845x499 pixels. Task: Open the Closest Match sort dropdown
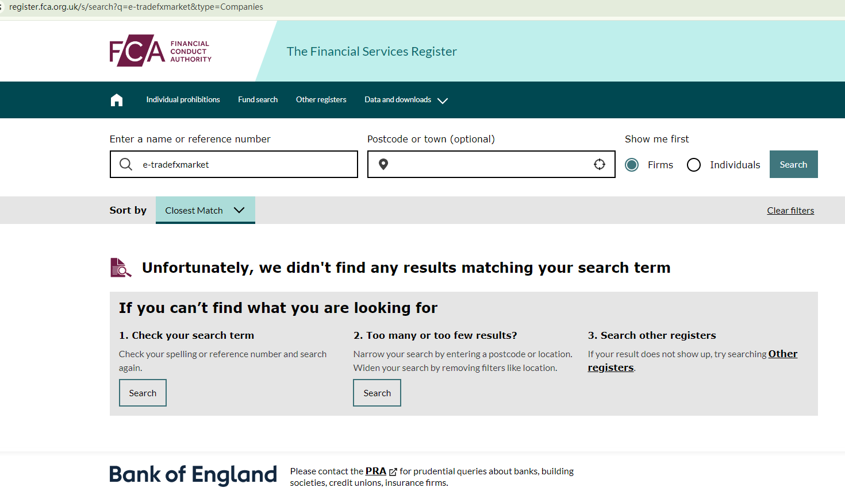point(205,210)
